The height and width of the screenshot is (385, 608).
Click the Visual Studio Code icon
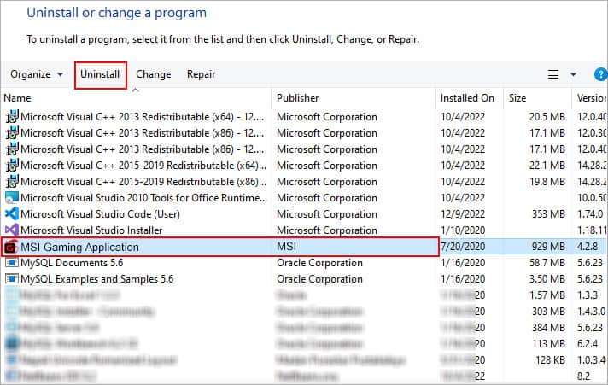click(x=12, y=214)
